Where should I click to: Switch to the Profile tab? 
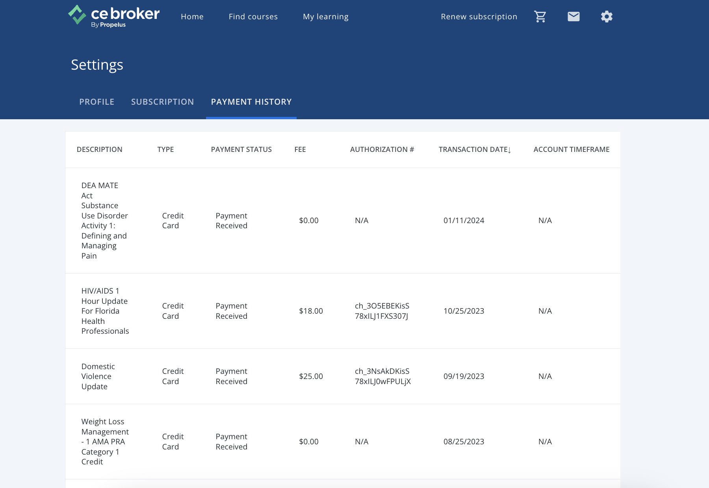point(97,102)
